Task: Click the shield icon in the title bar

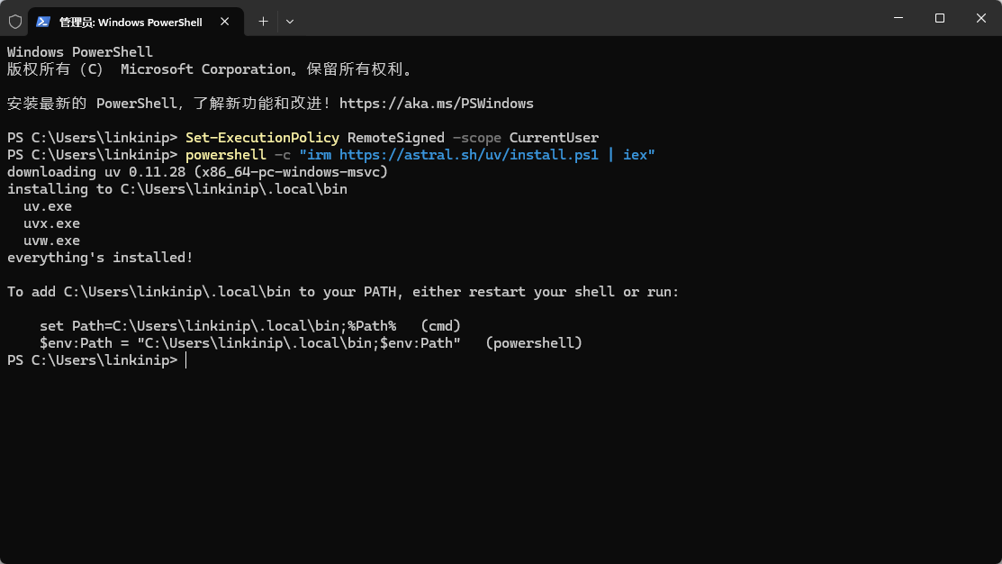Action: (15, 22)
